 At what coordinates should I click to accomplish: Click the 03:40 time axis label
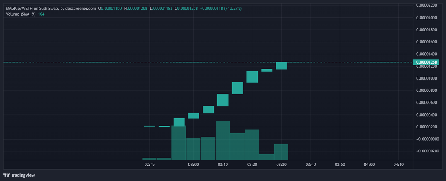[311, 164]
